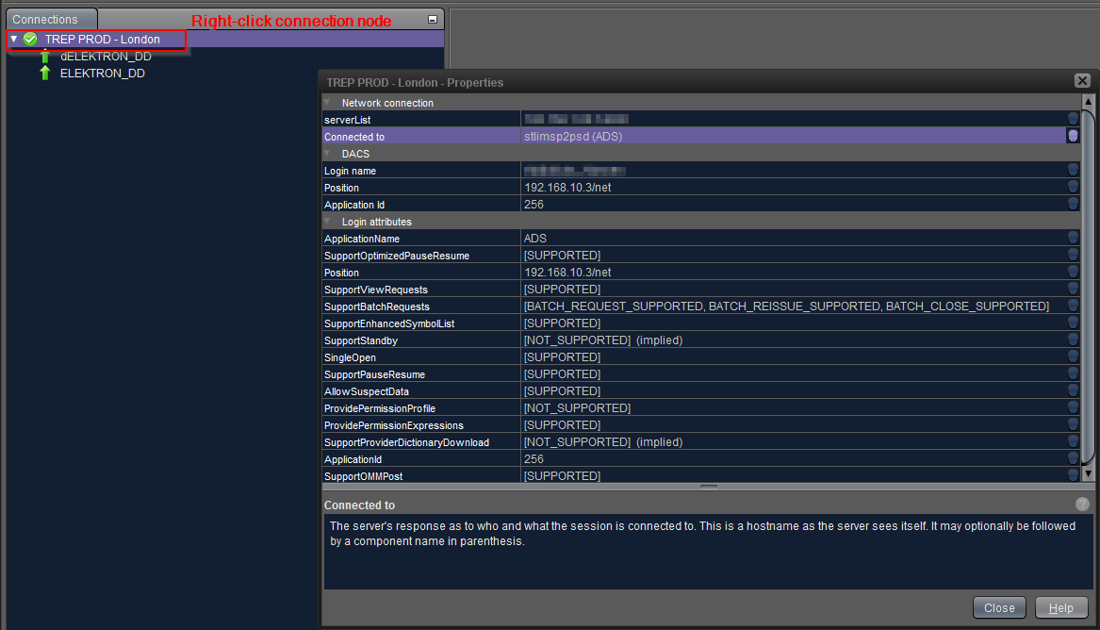Select the 'AllowSuspectData' property name
Viewport: 1100px width, 630px height.
click(367, 391)
